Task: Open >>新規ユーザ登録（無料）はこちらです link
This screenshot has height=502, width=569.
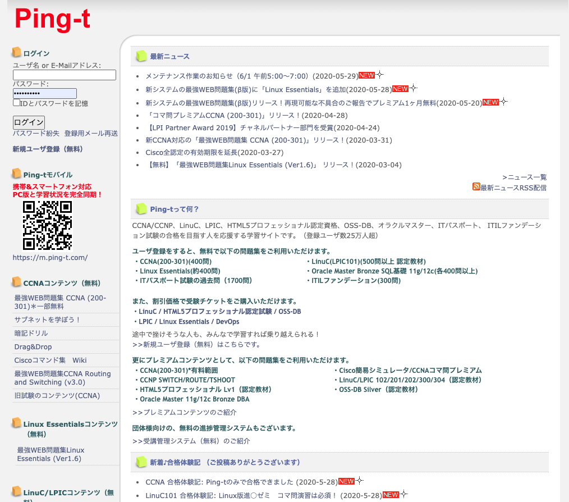Action: 196,344
